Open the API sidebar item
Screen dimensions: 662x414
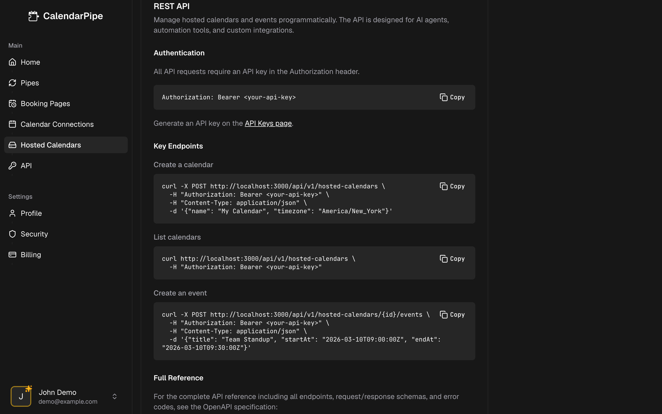click(66, 166)
